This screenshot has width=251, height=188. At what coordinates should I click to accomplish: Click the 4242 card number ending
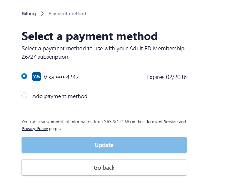73,77
